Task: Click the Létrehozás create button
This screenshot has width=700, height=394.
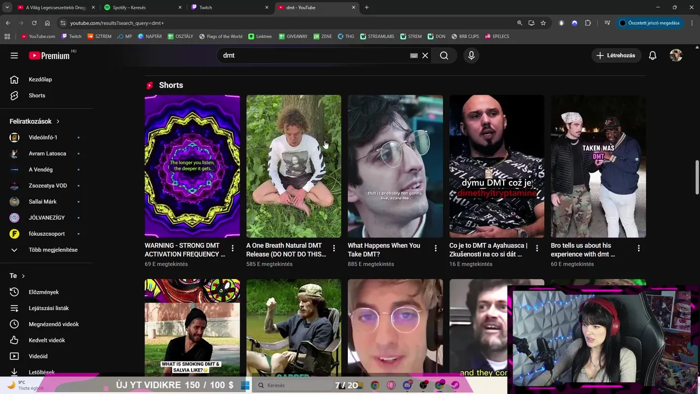Action: [616, 55]
